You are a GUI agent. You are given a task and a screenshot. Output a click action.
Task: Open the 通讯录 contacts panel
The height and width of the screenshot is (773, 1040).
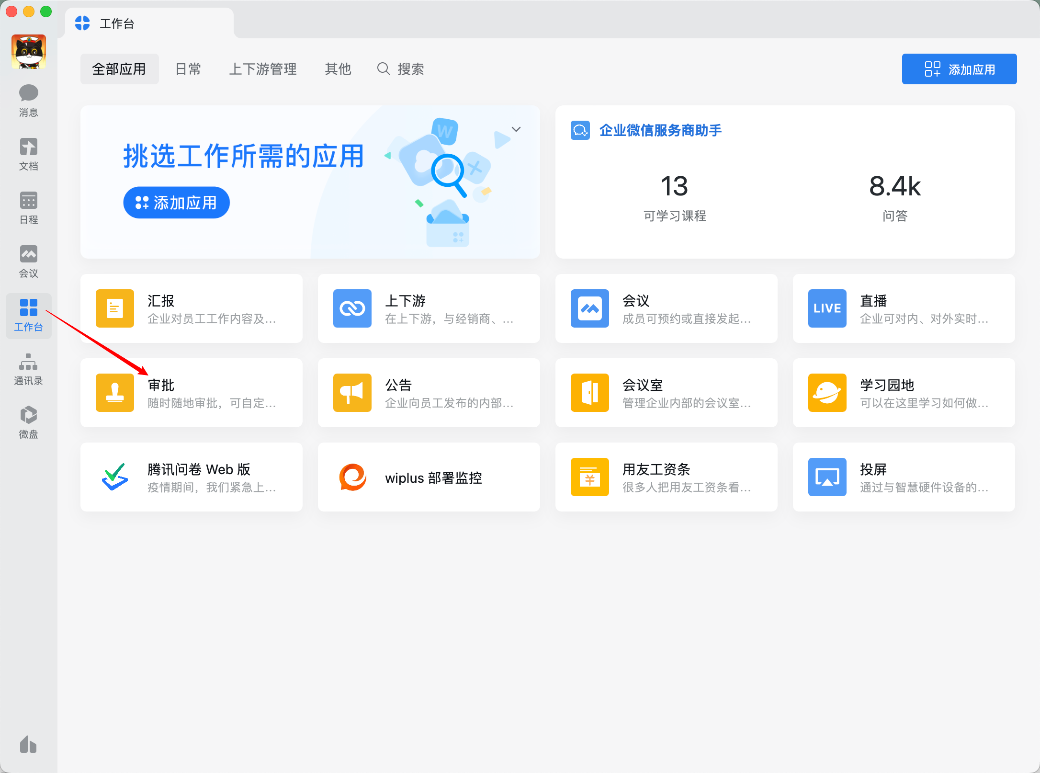coord(28,369)
